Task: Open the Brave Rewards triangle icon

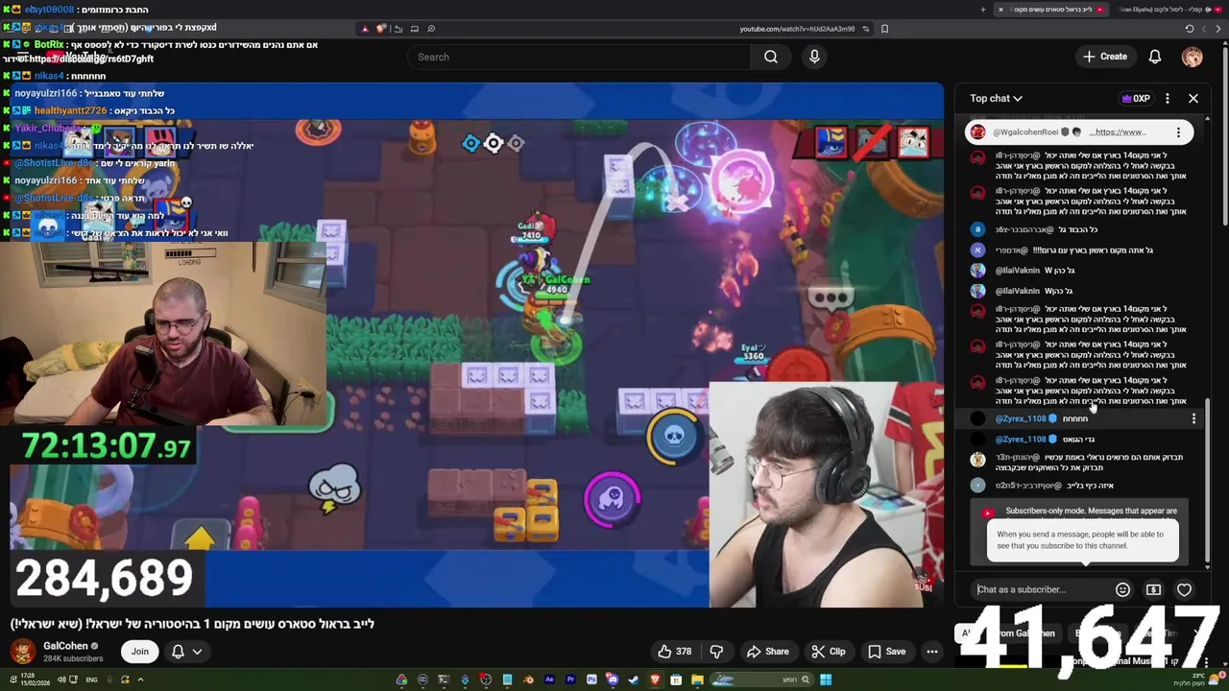Action: [364, 29]
